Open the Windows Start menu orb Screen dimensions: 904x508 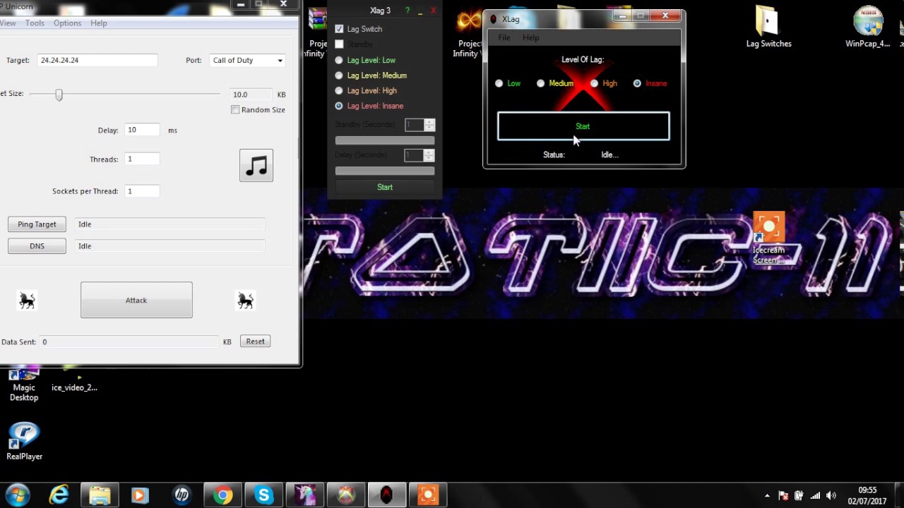18,495
